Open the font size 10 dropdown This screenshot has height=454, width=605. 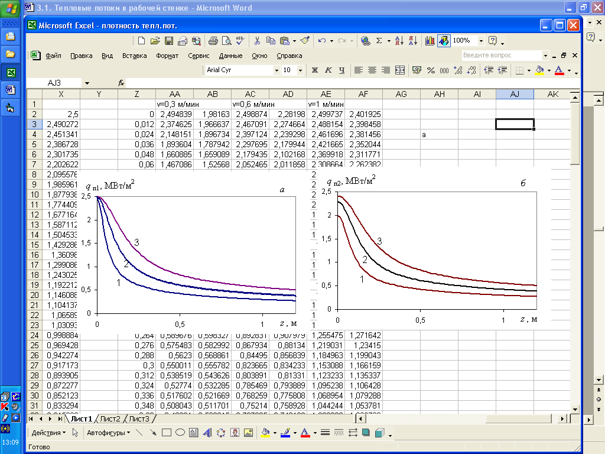tap(300, 70)
